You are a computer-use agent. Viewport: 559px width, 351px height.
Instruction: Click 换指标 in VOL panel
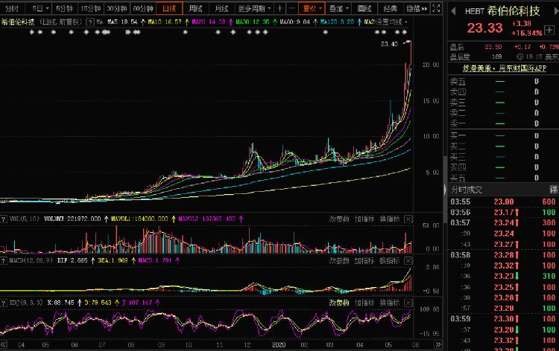pos(389,219)
